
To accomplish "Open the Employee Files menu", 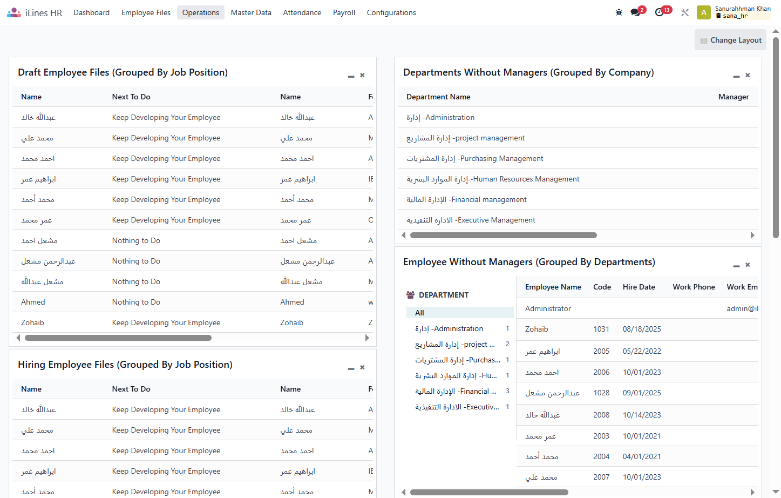I will coord(146,12).
